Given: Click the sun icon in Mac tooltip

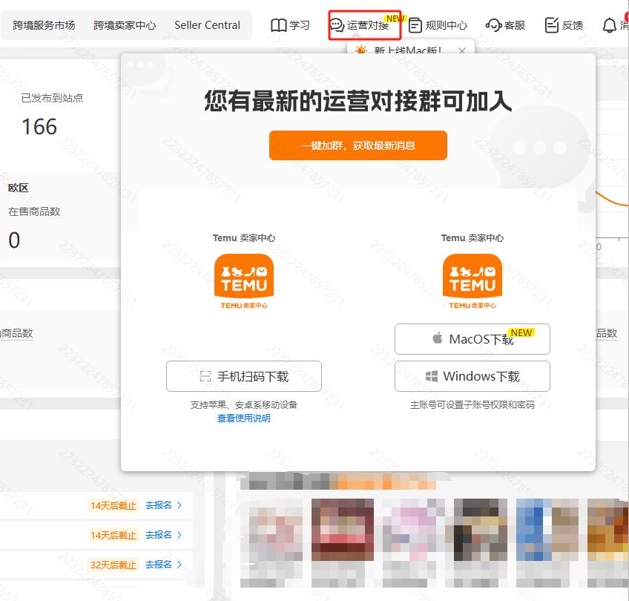Looking at the screenshot, I should 361,50.
